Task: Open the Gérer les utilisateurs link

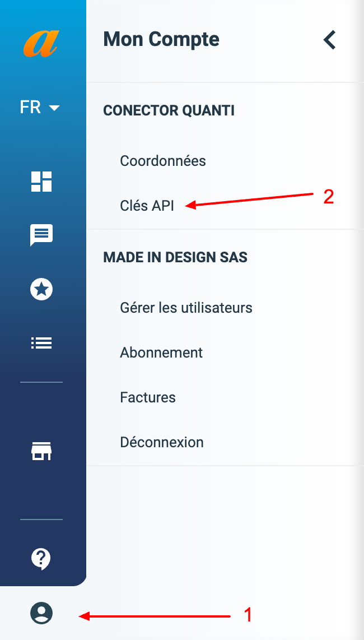Action: click(186, 308)
